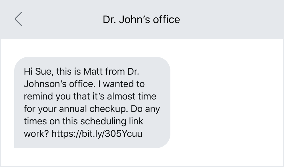
Task: Go back using the header chevron arrow
Action: [x=18, y=19]
